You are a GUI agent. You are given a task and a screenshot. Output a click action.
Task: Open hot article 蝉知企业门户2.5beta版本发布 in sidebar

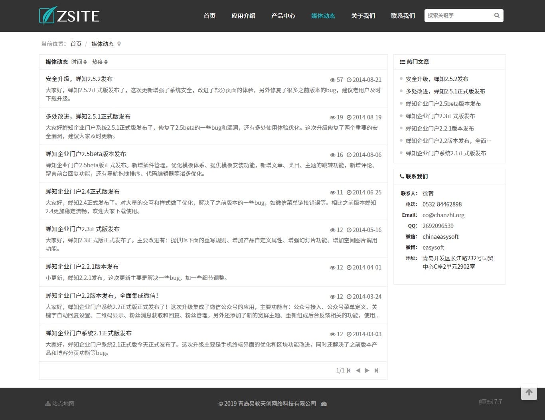pos(443,104)
